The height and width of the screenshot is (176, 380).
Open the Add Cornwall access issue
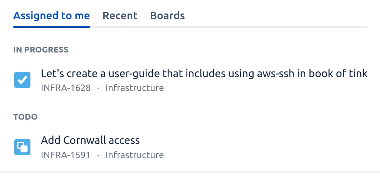[x=90, y=140]
